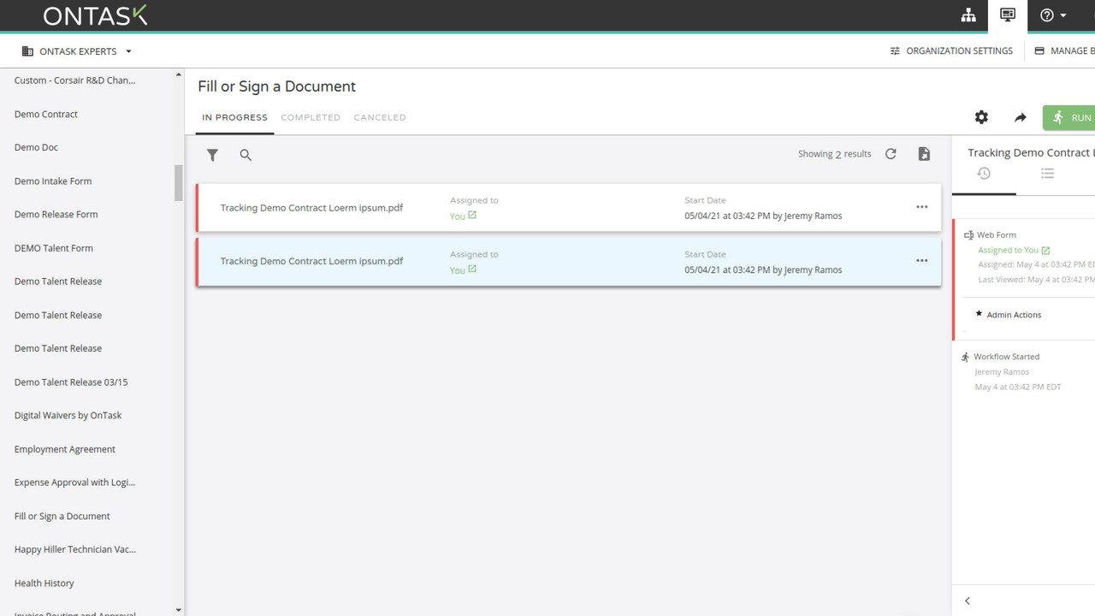This screenshot has width=1095, height=616.
Task: Open the help dropdown menu
Action: click(x=1053, y=15)
